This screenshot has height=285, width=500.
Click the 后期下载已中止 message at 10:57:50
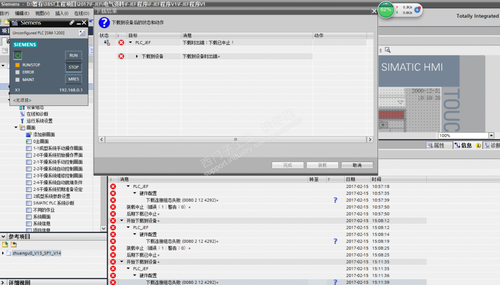click(143, 214)
